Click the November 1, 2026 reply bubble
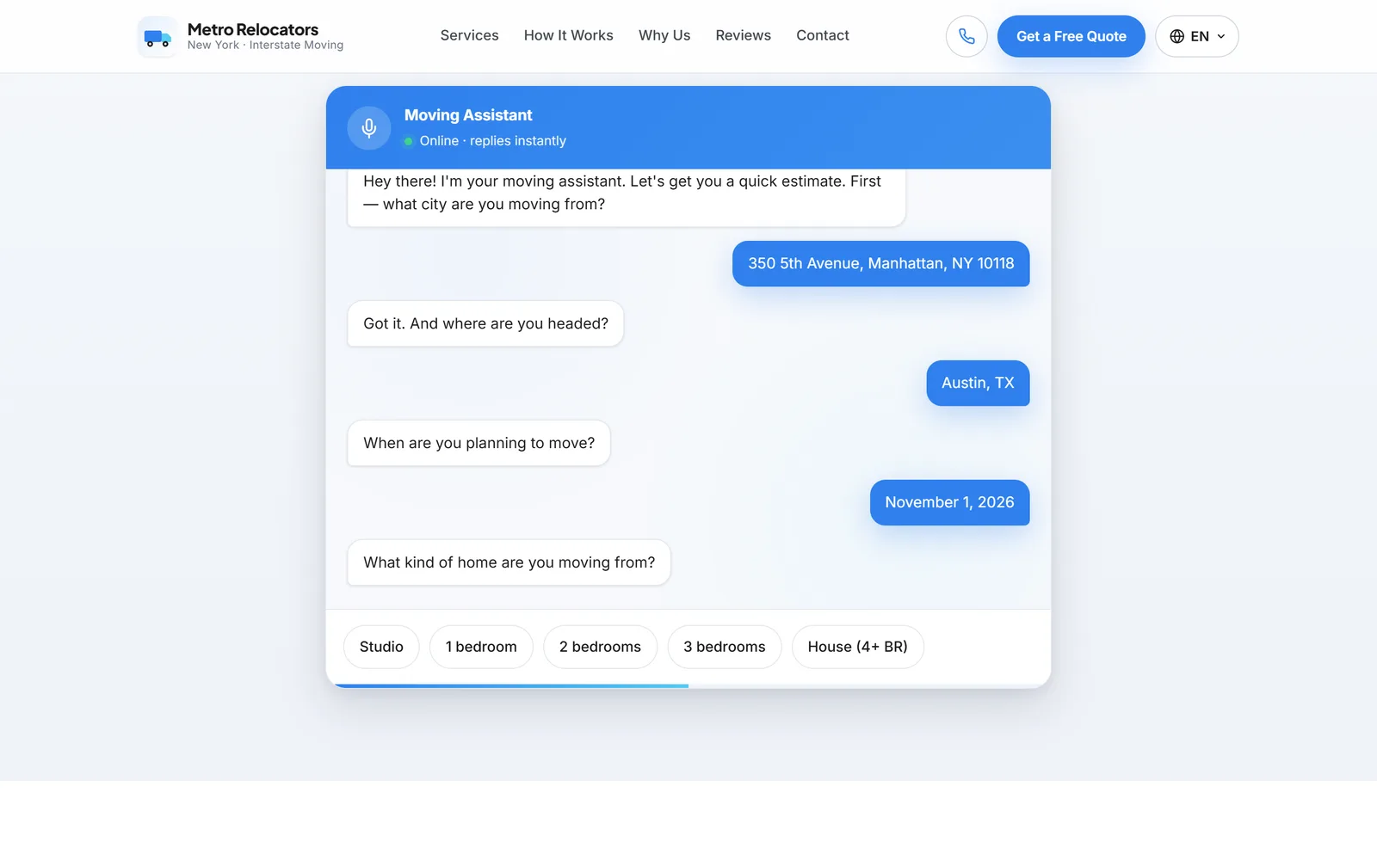This screenshot has width=1377, height=860. click(950, 502)
